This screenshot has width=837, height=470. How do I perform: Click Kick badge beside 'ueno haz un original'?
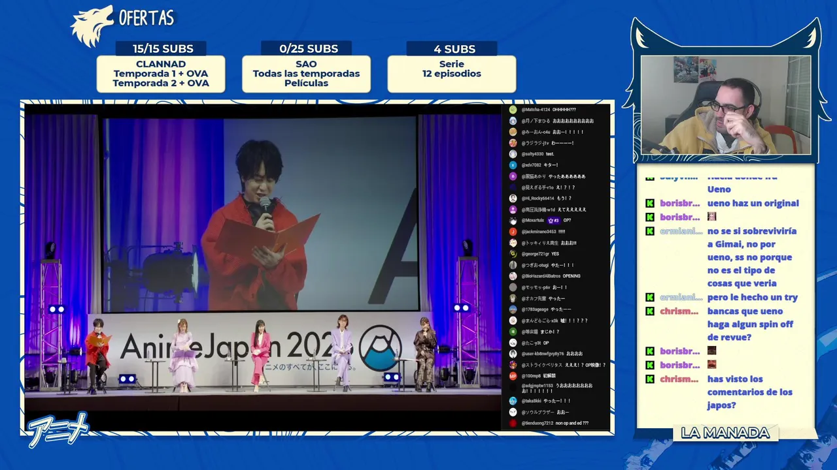point(650,203)
